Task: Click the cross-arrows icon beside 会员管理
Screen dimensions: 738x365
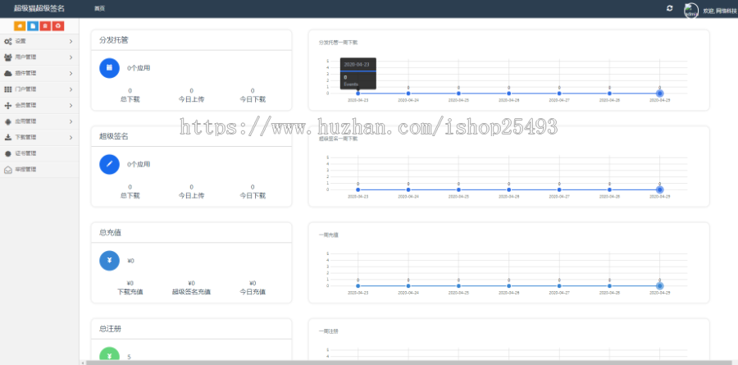Action: tap(8, 106)
